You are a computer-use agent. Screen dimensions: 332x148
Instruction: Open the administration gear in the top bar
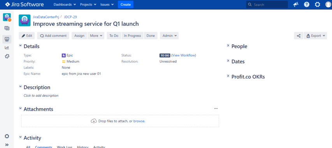tap(317, 4)
